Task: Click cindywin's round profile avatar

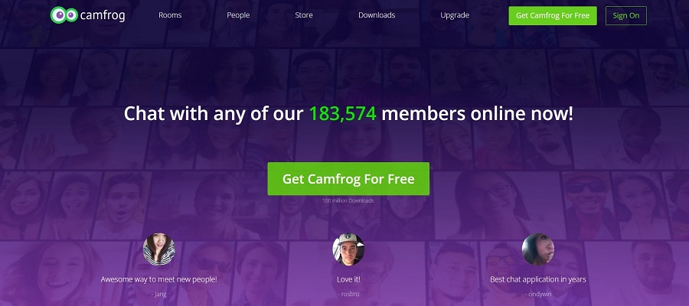Action: tap(538, 249)
